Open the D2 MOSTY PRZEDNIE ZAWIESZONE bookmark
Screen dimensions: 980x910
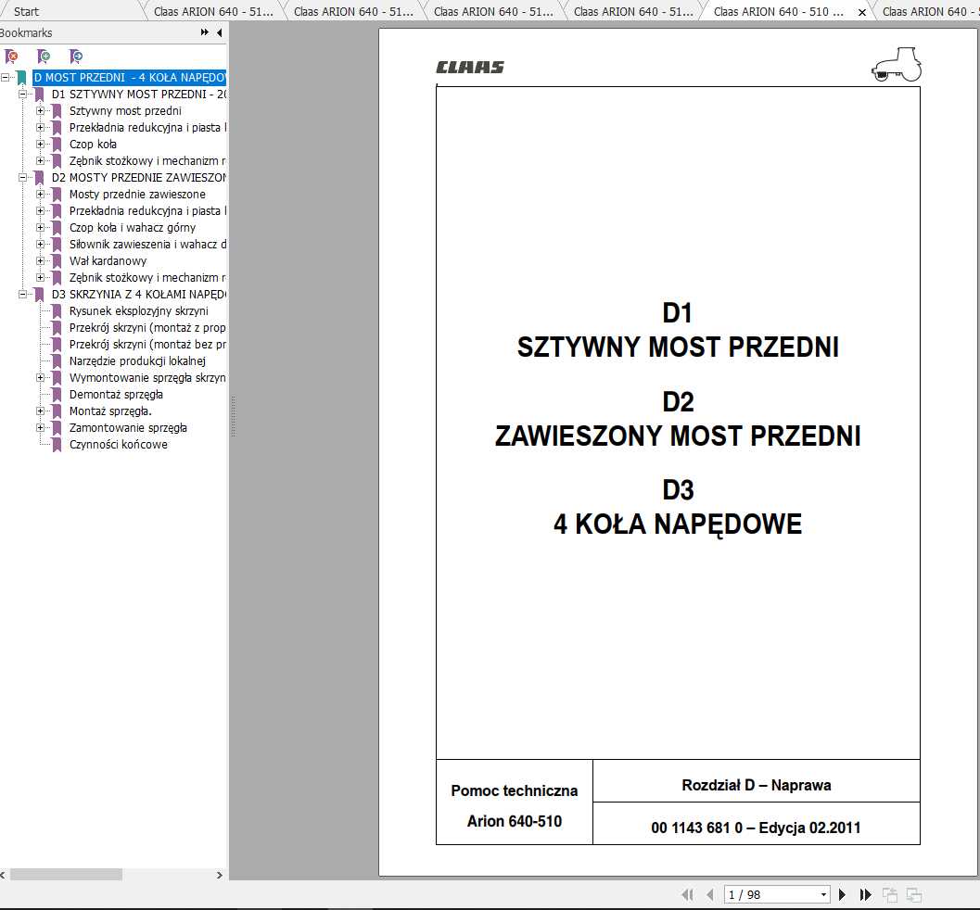pos(139,177)
